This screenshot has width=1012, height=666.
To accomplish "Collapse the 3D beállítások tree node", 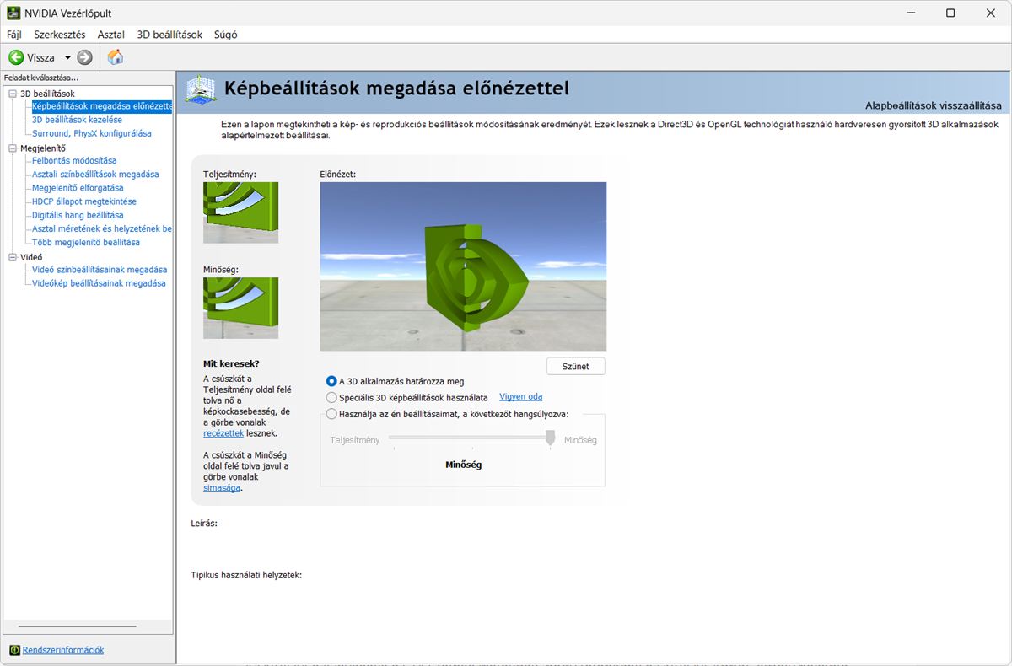I will 13,94.
